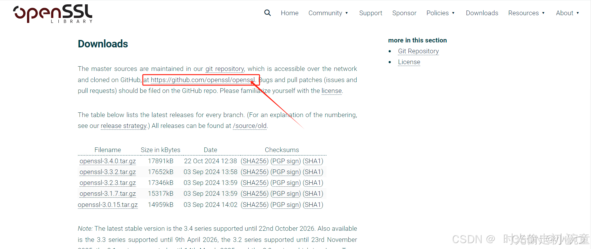
Task: Expand the Resources dropdown arrow
Action: 543,13
